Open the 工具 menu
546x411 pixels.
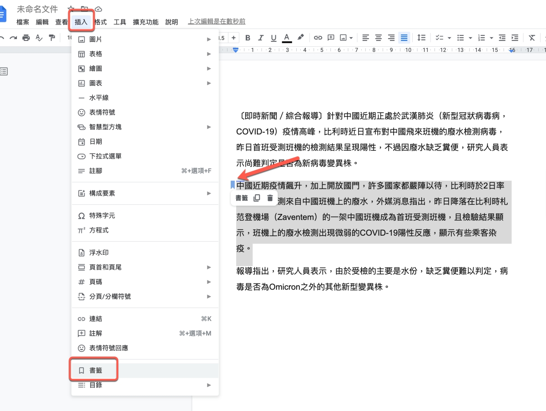[120, 22]
